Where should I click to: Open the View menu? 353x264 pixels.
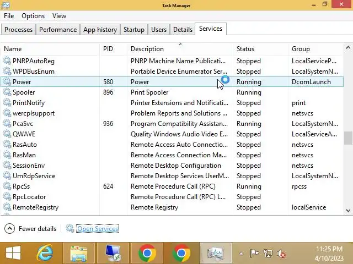[x=59, y=16]
